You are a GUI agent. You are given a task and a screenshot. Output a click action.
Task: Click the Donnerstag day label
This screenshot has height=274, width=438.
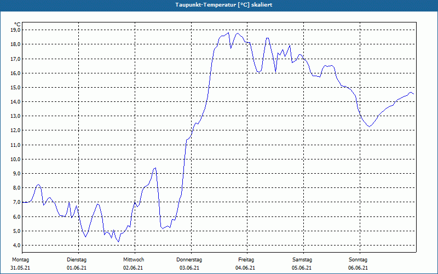point(189,260)
